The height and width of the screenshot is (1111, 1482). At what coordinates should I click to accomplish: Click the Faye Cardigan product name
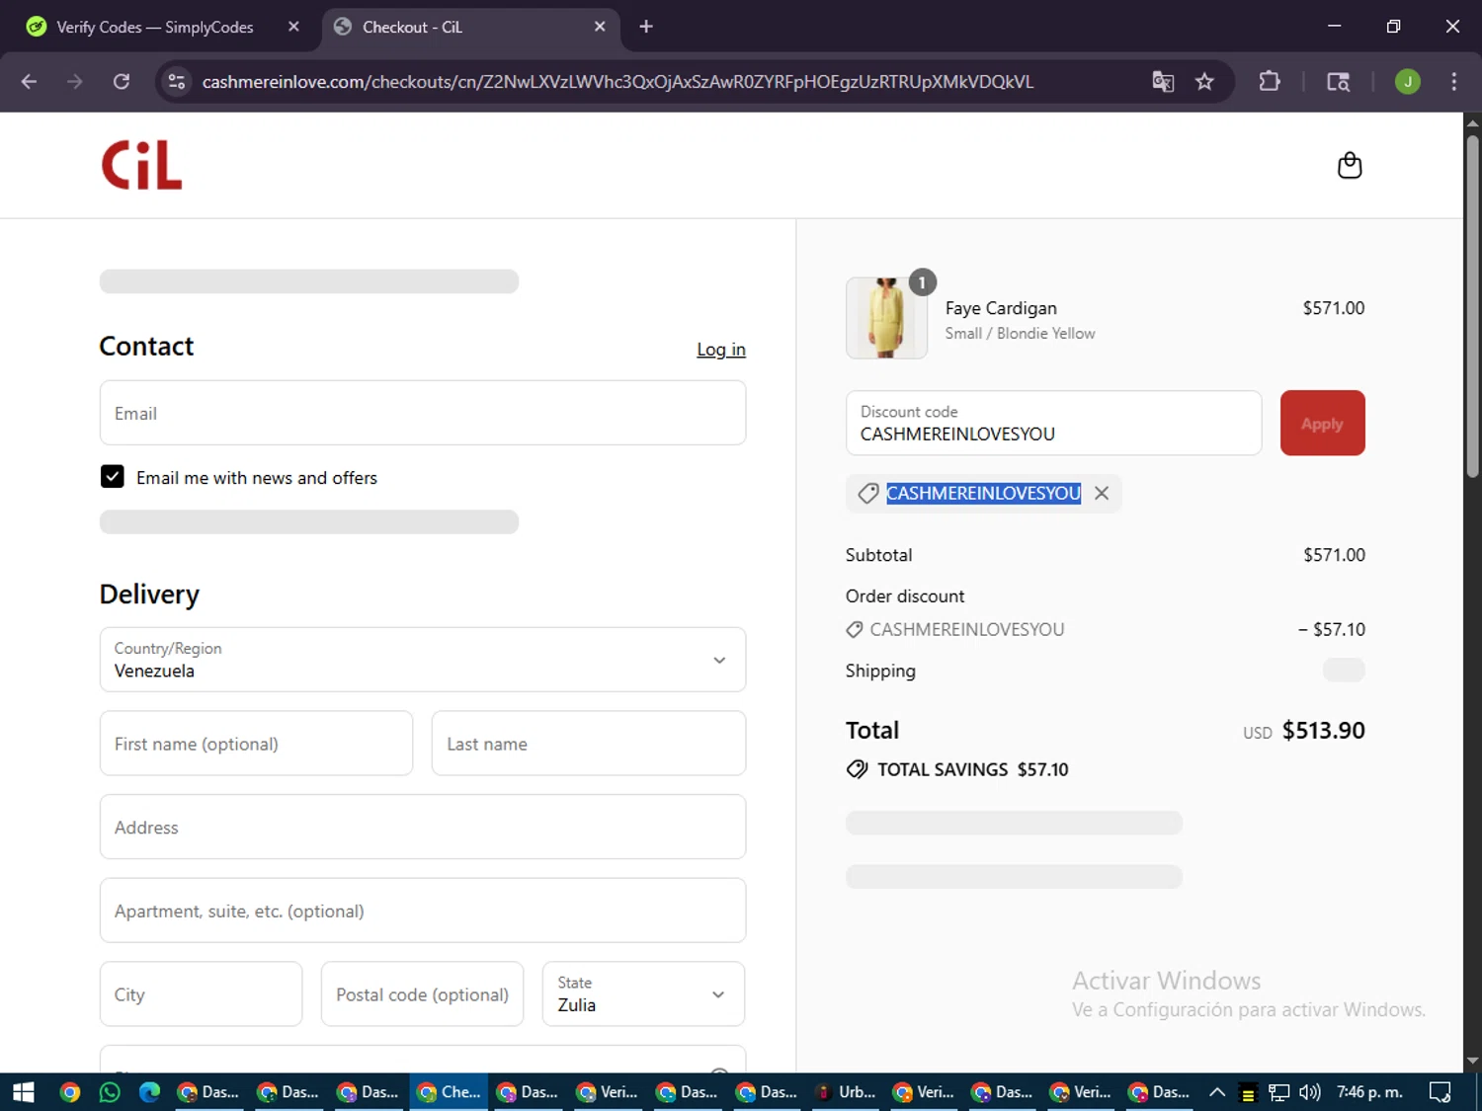(x=1001, y=308)
